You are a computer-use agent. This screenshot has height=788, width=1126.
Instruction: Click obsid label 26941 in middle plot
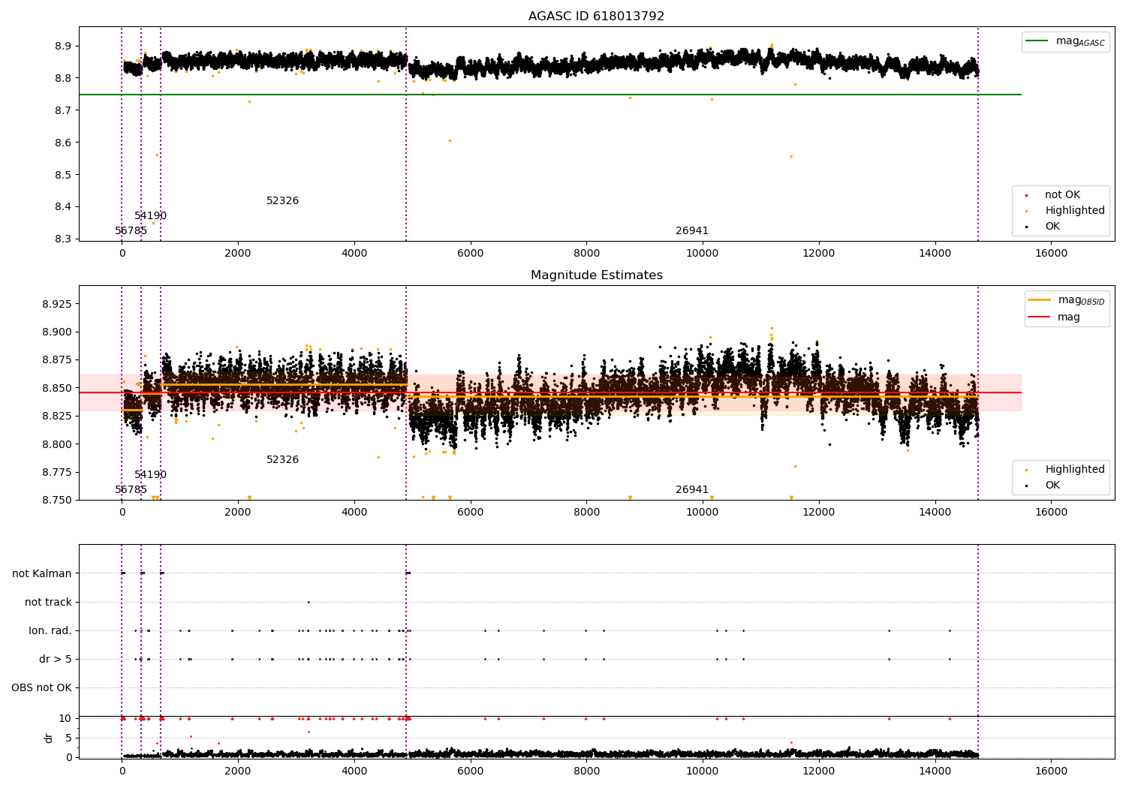tap(691, 490)
